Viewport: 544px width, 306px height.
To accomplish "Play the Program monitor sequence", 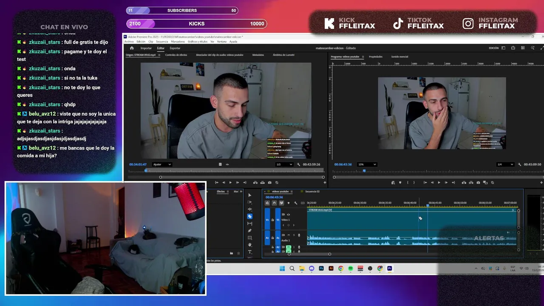I will [439, 182].
